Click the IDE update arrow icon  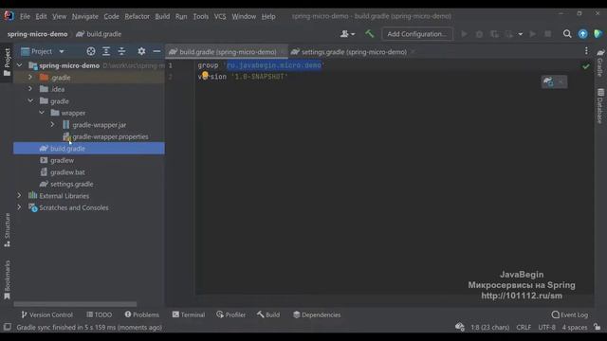[582, 34]
